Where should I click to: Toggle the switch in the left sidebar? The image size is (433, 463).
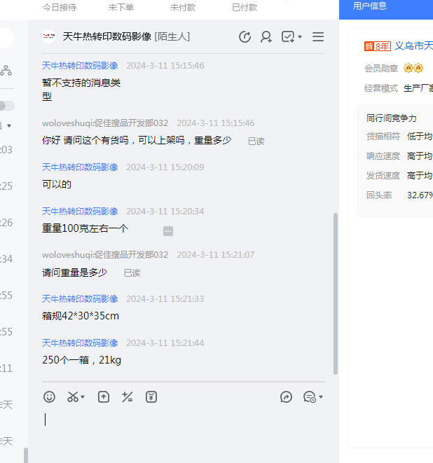(x=6, y=106)
